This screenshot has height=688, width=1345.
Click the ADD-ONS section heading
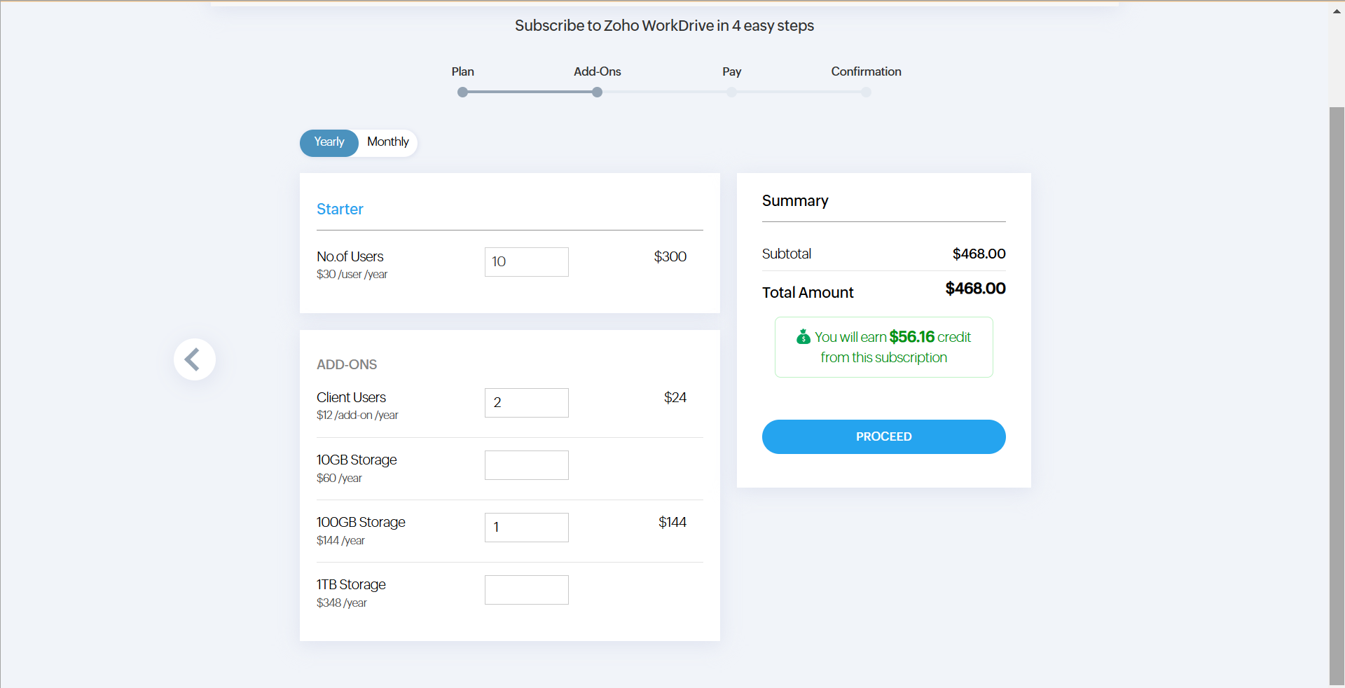point(347,365)
